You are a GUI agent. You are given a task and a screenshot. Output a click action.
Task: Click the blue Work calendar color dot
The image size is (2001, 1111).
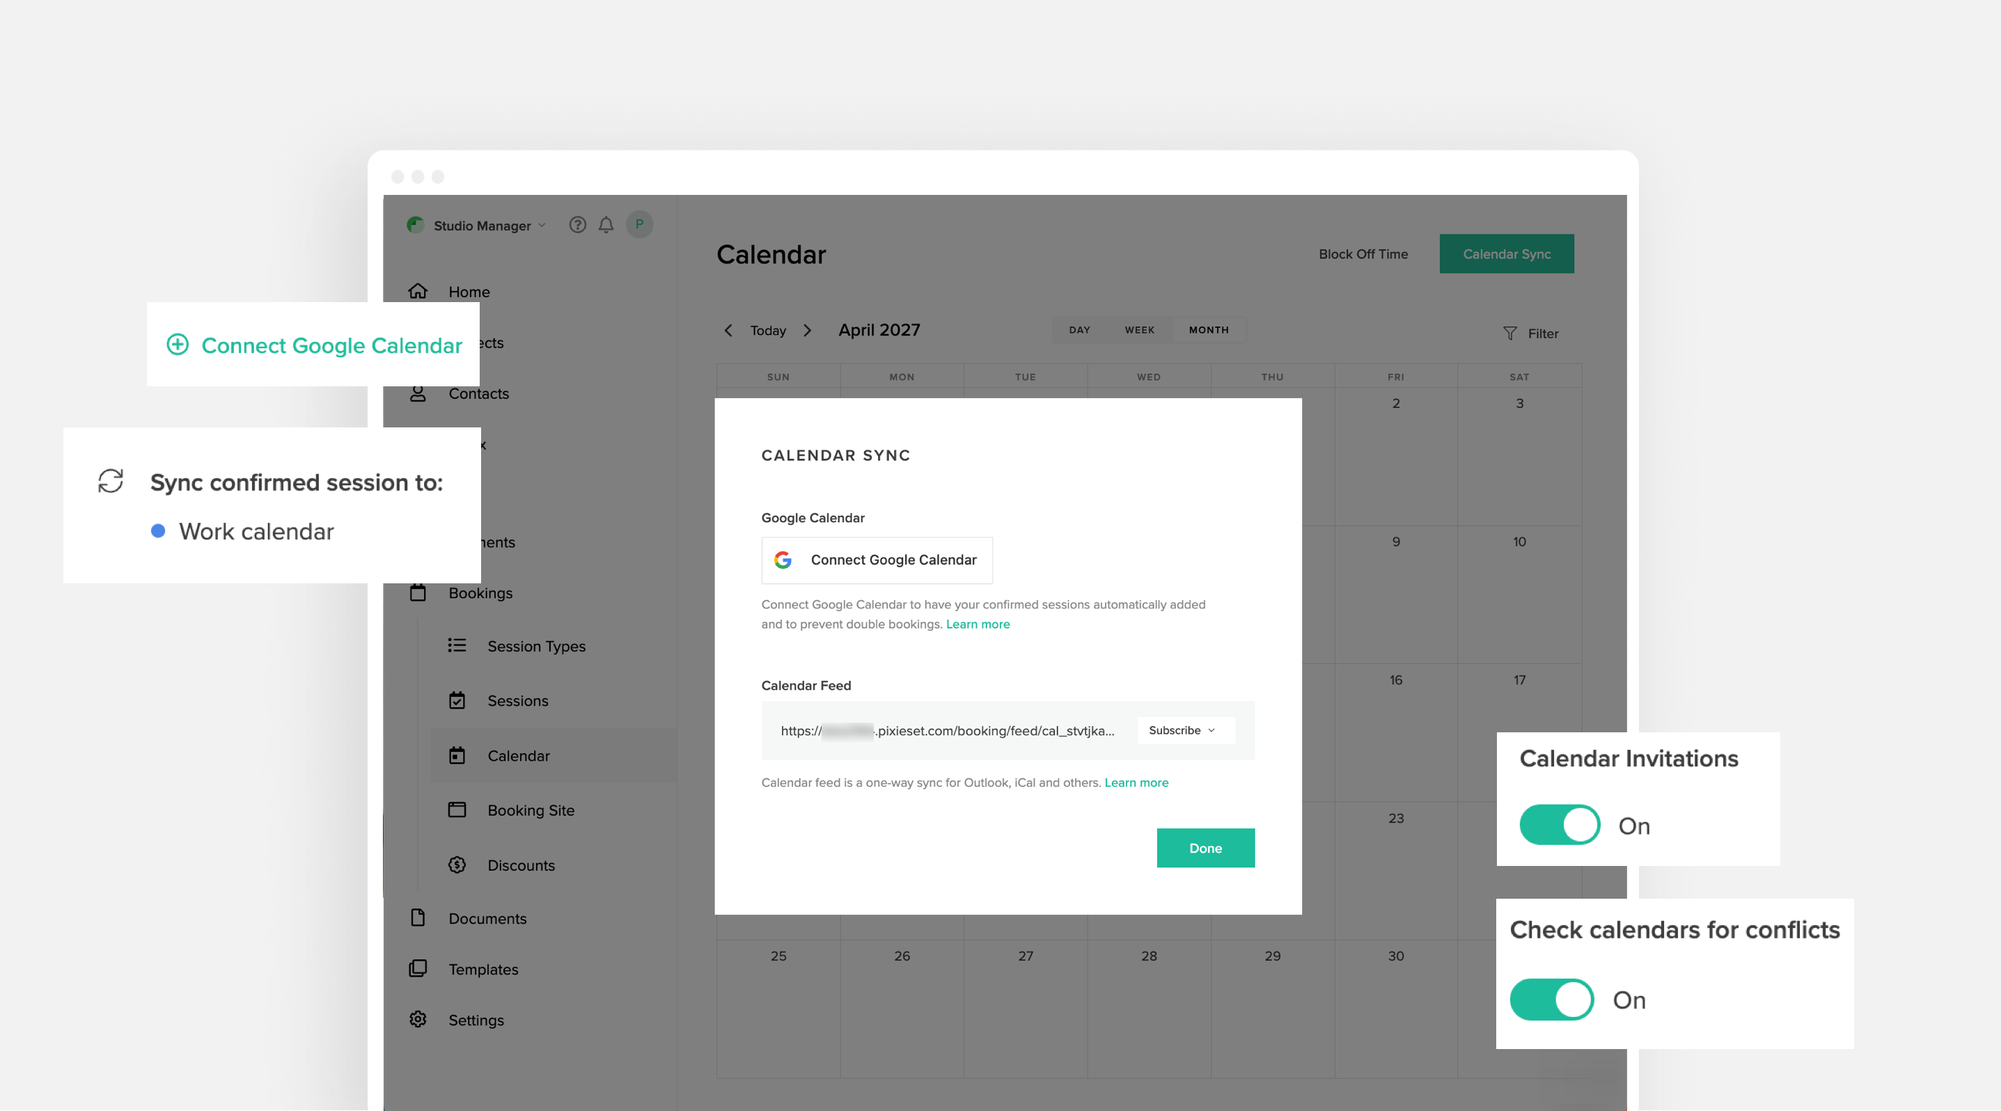[x=157, y=531]
